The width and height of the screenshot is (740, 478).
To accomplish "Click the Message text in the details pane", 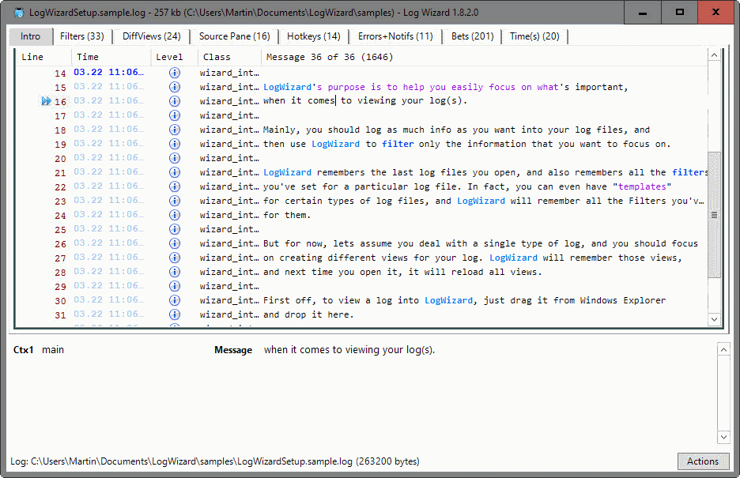I will point(349,350).
